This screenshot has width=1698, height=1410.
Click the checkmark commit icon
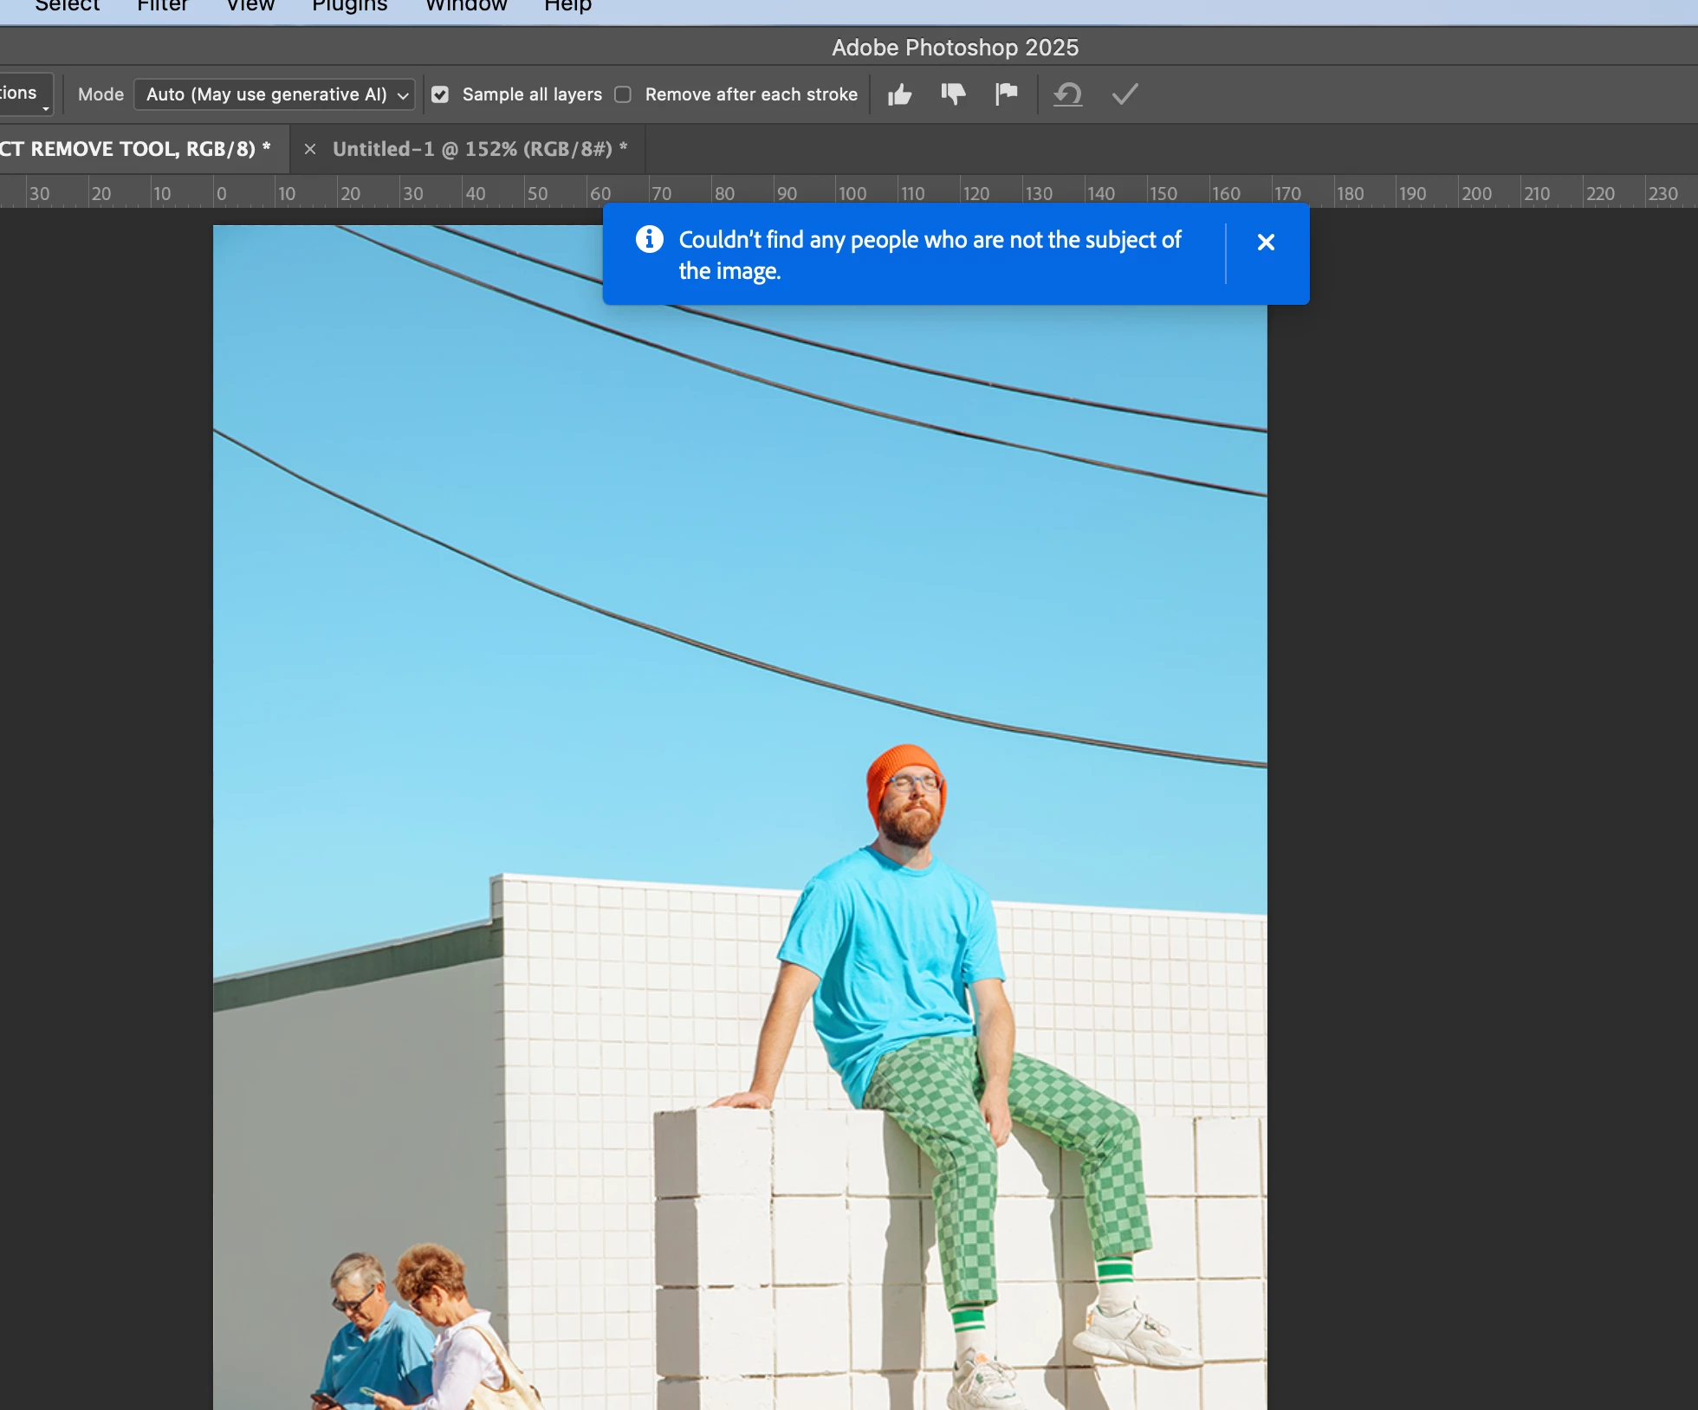coord(1124,94)
